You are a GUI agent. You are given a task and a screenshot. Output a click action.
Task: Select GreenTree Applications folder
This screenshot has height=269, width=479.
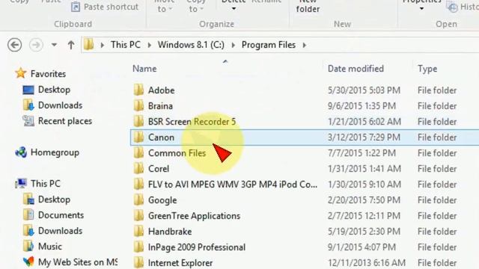coord(195,216)
